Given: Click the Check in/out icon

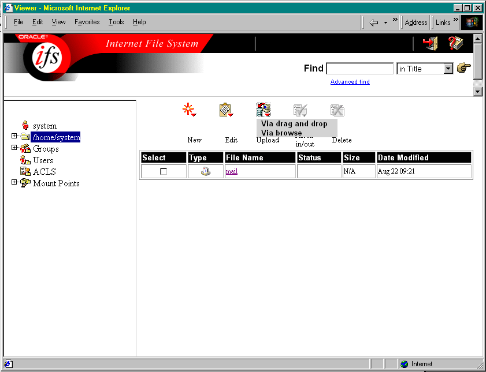Looking at the screenshot, I should (x=300, y=110).
